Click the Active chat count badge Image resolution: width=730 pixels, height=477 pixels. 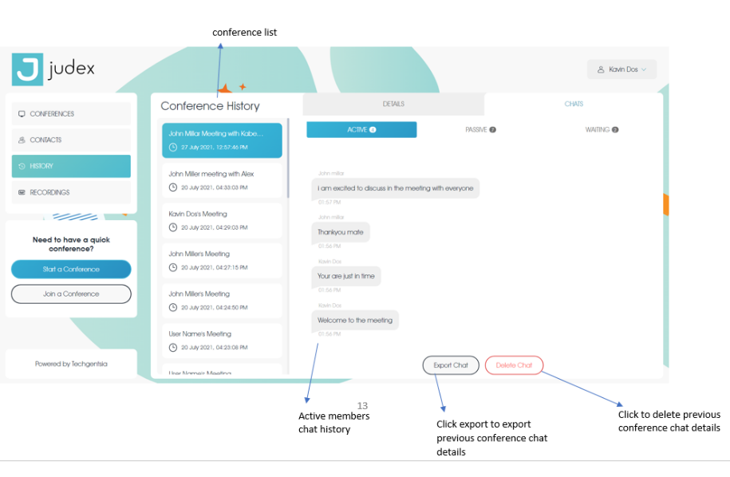(373, 129)
